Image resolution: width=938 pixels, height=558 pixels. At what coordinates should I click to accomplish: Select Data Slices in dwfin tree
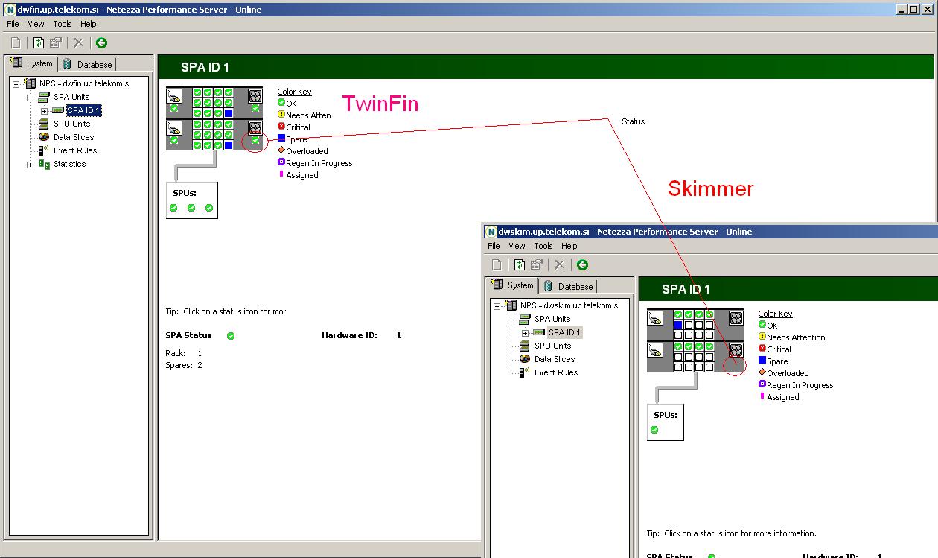pos(74,137)
